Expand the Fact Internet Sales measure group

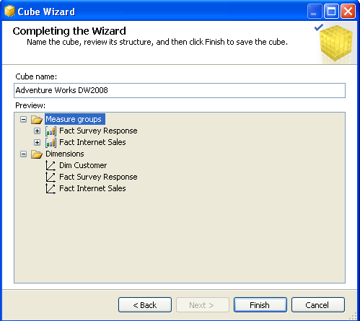tap(37, 142)
